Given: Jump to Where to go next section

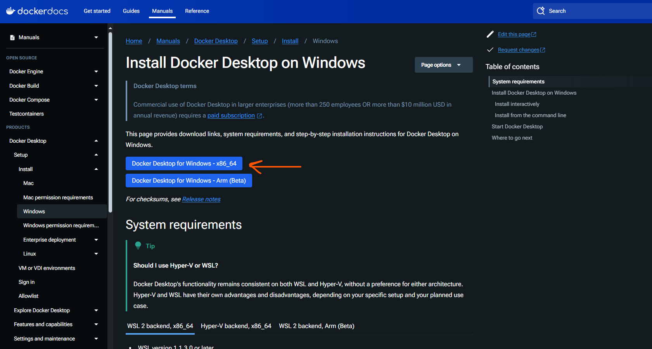Looking at the screenshot, I should (512, 138).
